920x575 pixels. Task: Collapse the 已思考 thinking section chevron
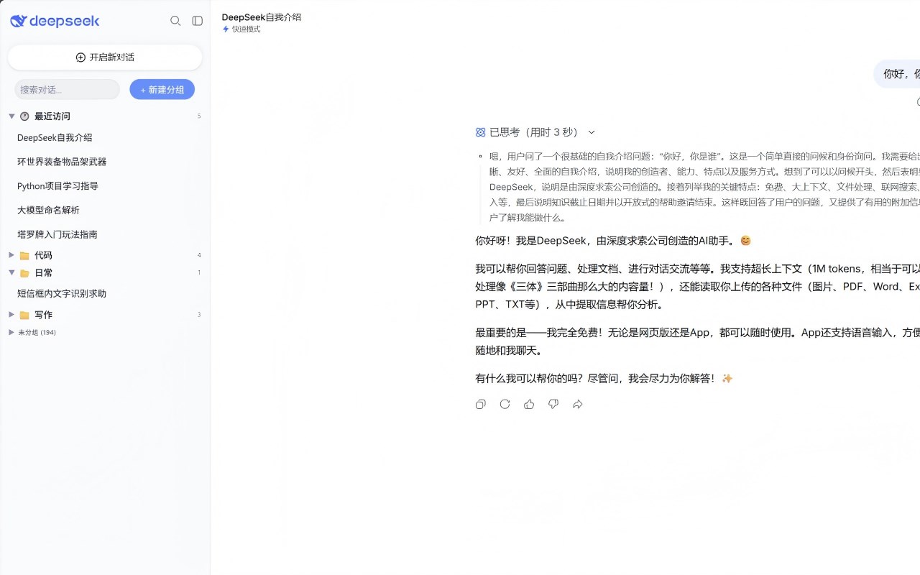592,132
